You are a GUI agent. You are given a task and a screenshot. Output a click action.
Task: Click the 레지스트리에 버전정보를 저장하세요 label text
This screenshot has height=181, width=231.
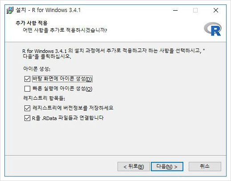73,108
